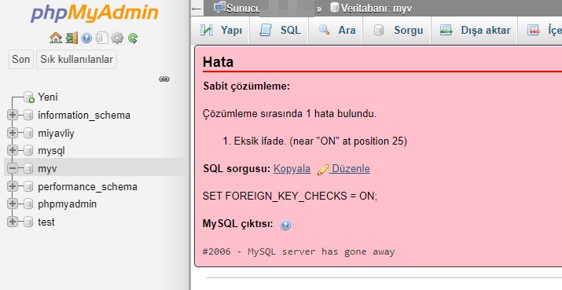Image resolution: width=562 pixels, height=290 pixels.
Task: Collapse the myv database node
Action: coord(13,168)
